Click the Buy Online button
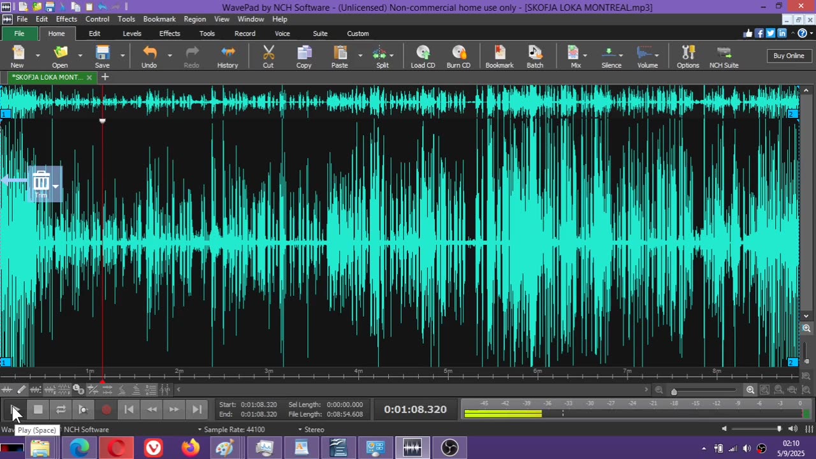This screenshot has height=459, width=816. tap(789, 55)
